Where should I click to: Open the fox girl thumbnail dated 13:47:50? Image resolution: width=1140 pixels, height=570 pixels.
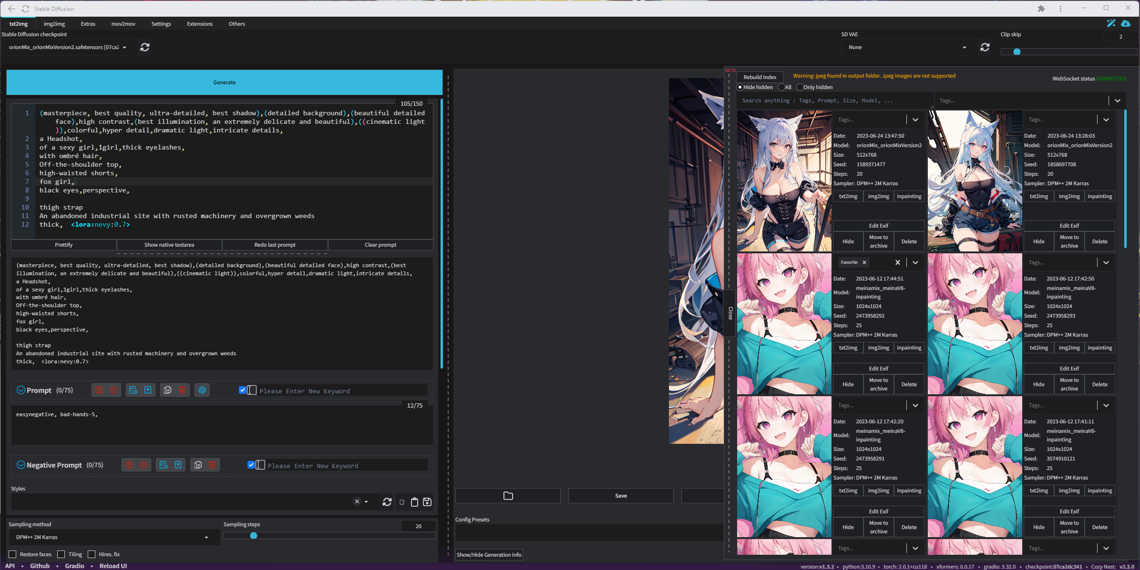click(784, 181)
